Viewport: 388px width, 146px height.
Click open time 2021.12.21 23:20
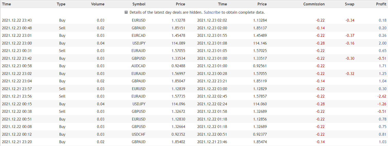point(17,142)
